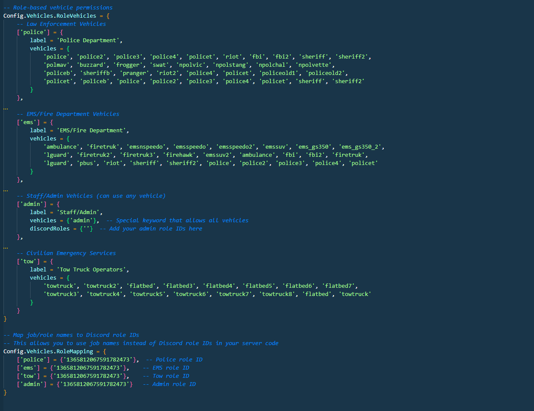Screen dimensions: 534x411
Task: Click the Config.Vehicles.RoleMapping declaration
Action: (48, 352)
